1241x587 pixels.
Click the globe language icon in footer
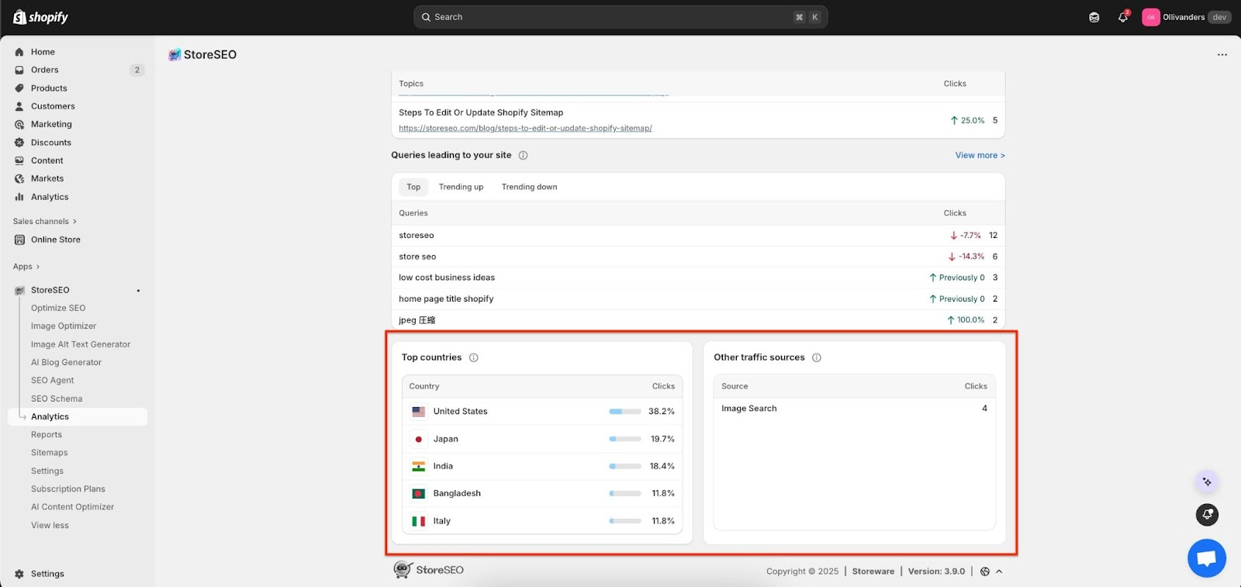(x=984, y=571)
